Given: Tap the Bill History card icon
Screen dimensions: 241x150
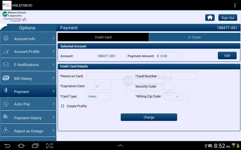Looking at the screenshot, I should (x=6, y=78).
